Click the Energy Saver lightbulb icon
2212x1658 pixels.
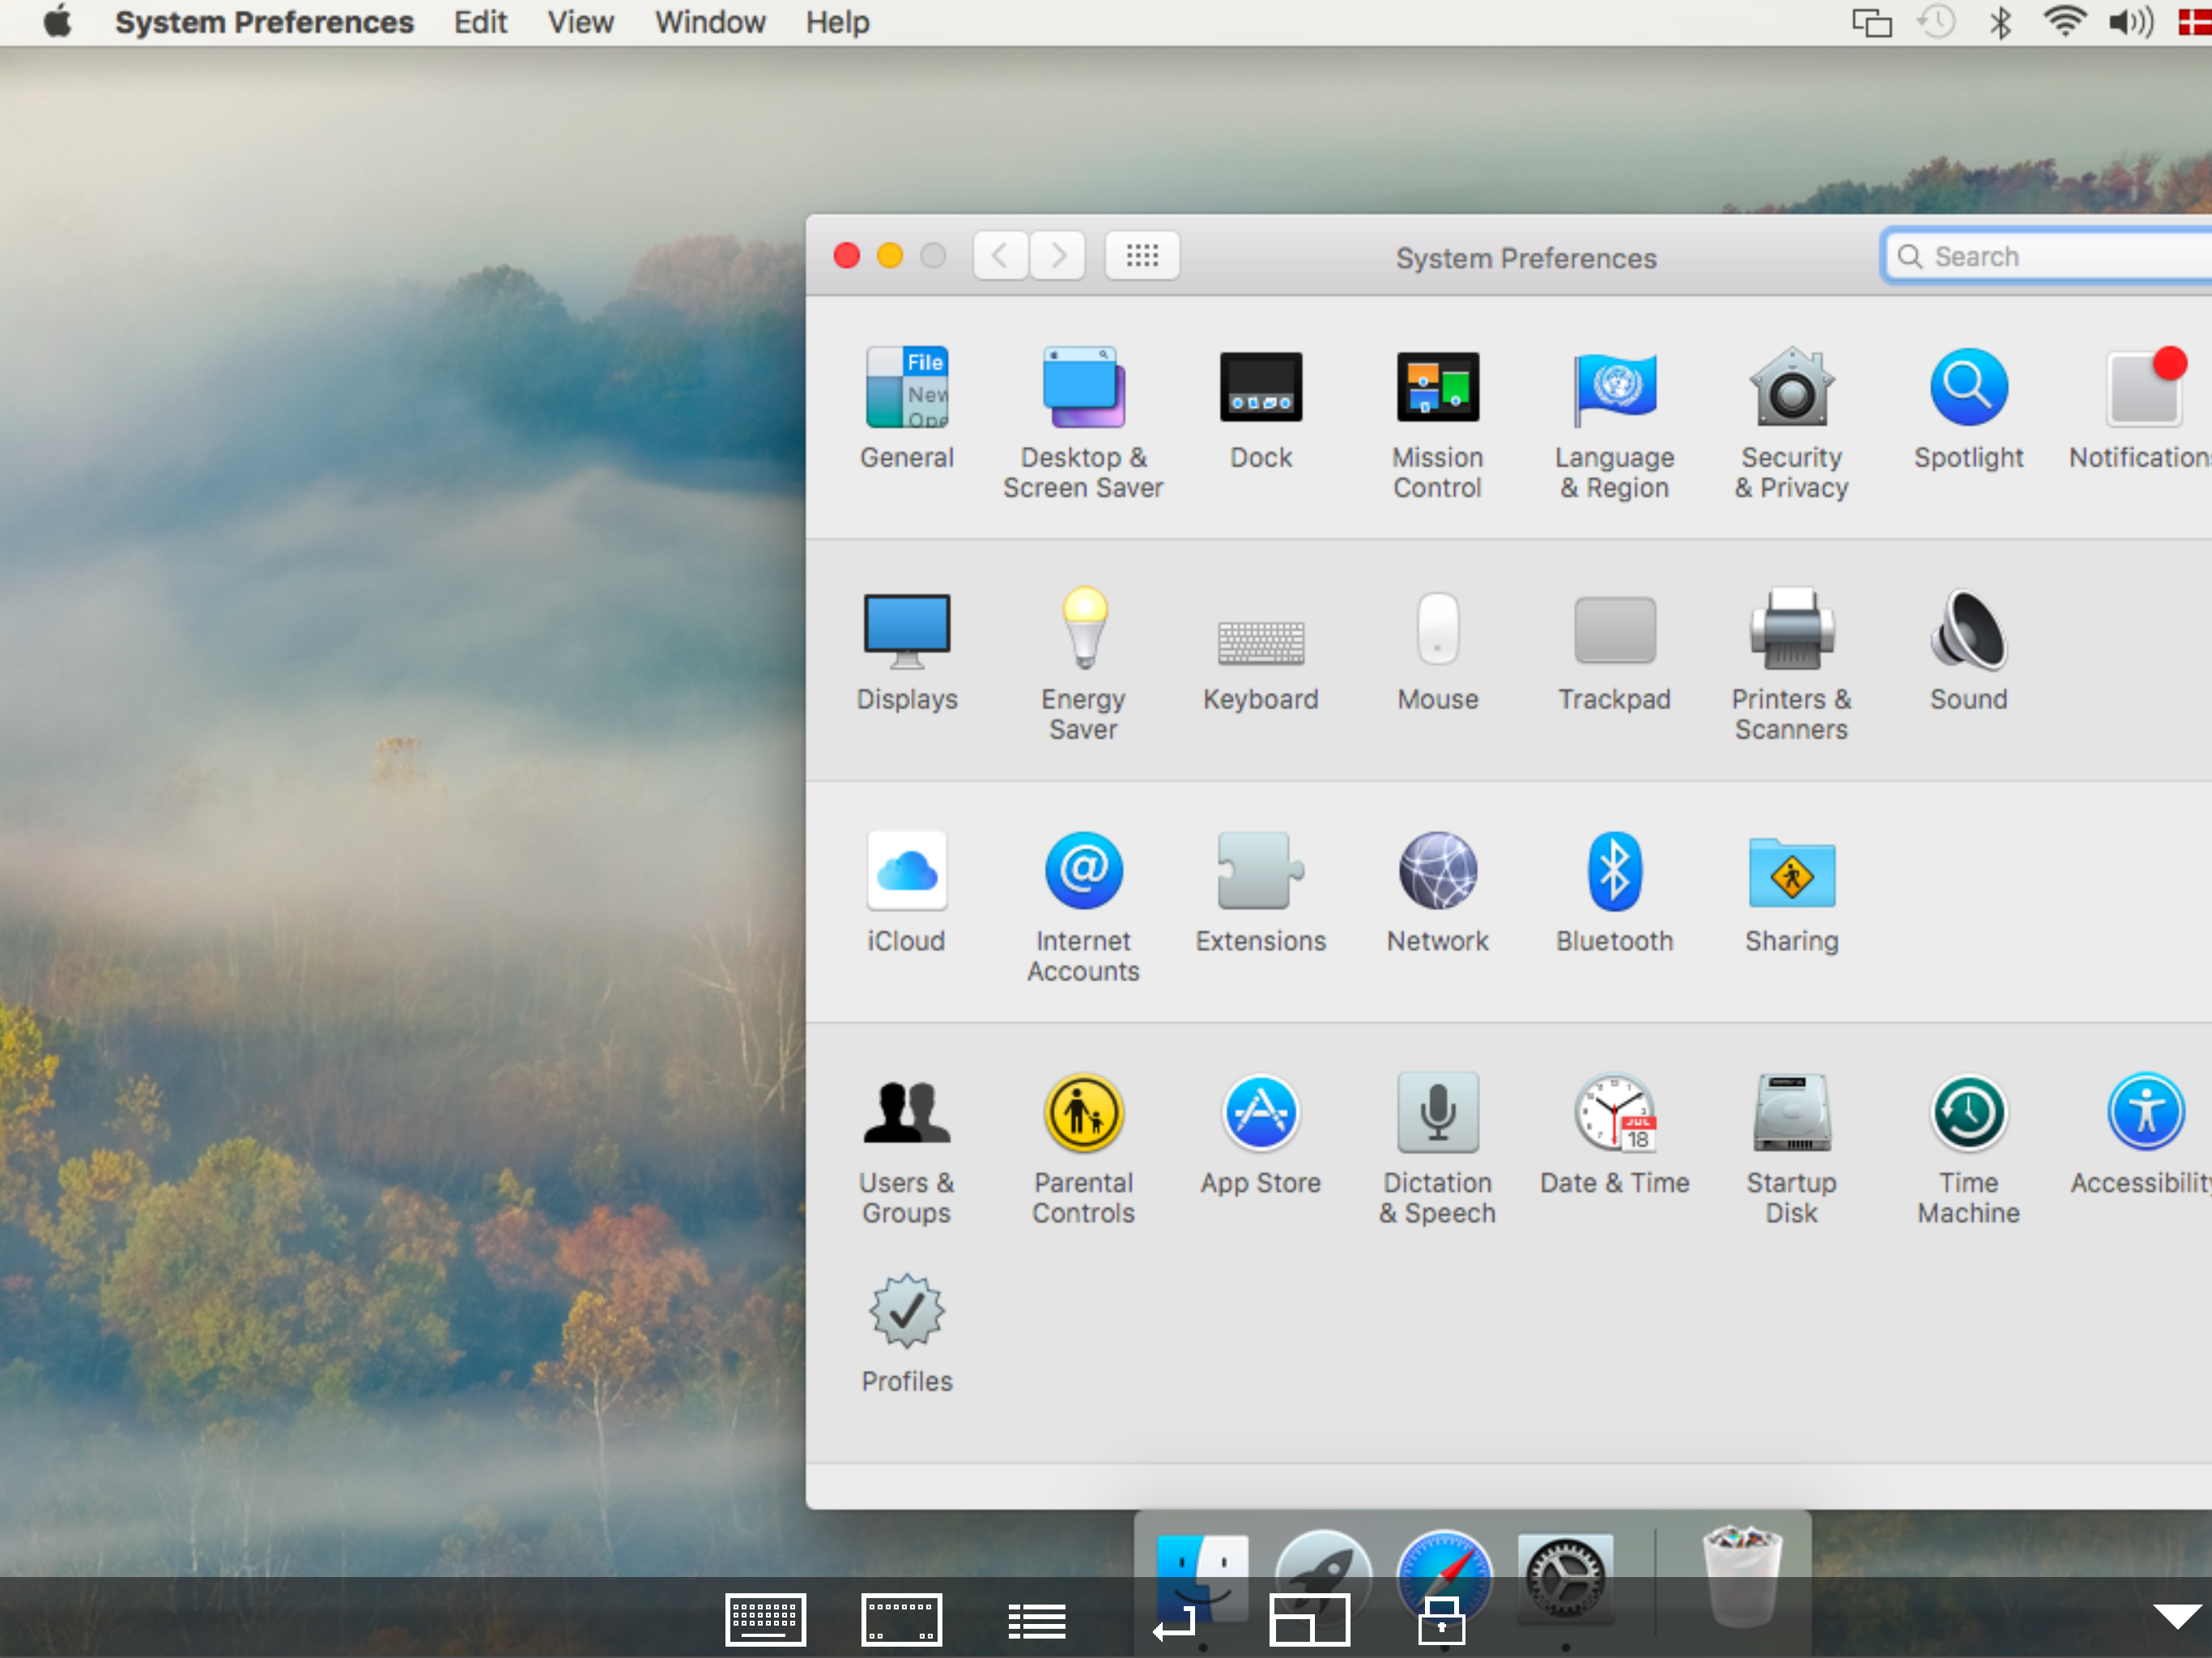(x=1084, y=630)
